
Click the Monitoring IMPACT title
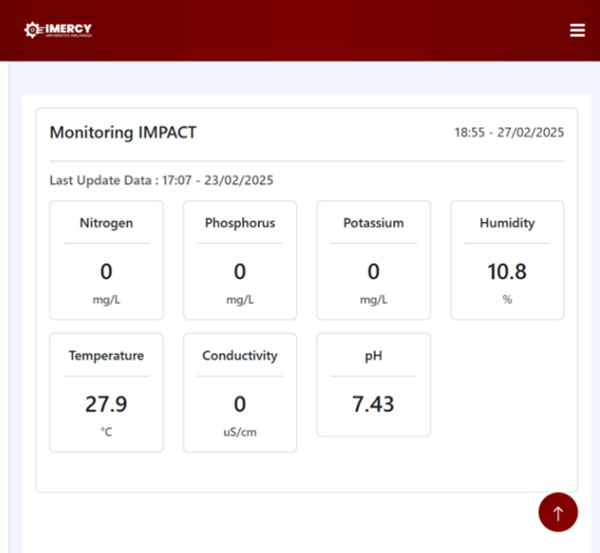click(x=123, y=133)
